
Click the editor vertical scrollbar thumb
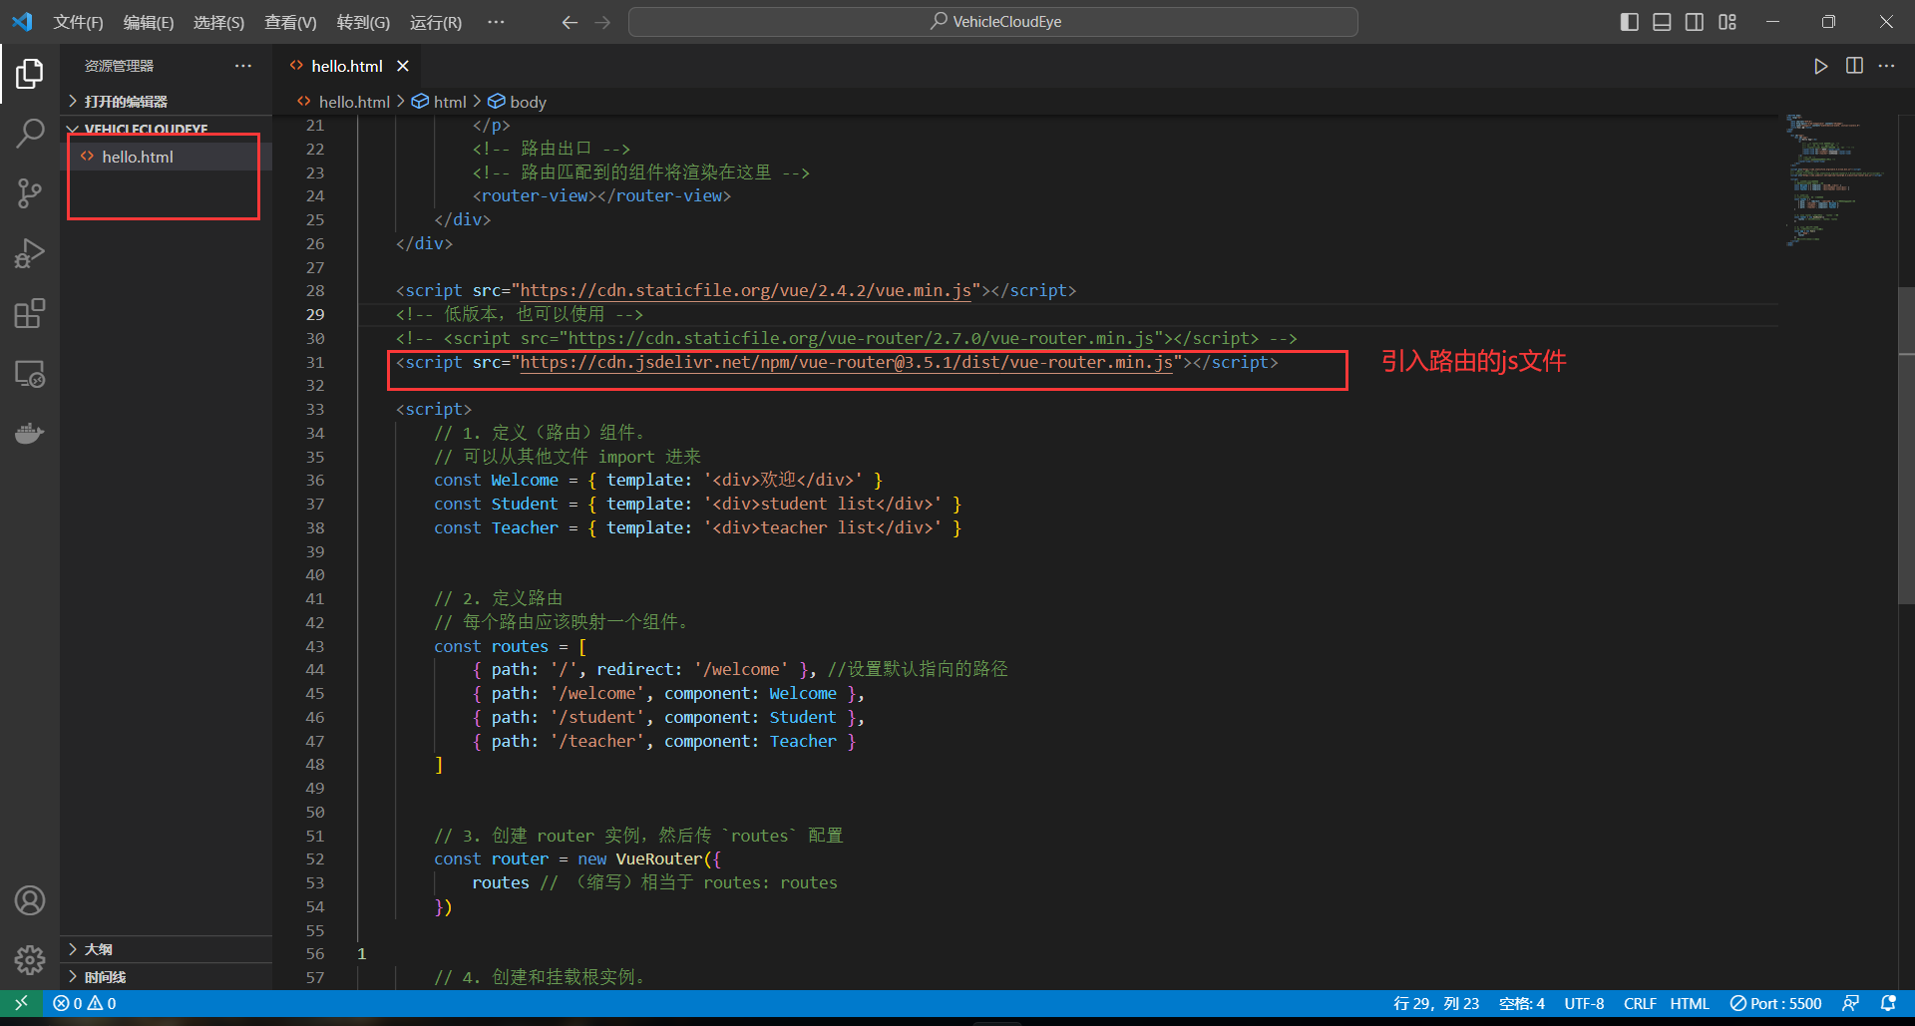[1906, 446]
